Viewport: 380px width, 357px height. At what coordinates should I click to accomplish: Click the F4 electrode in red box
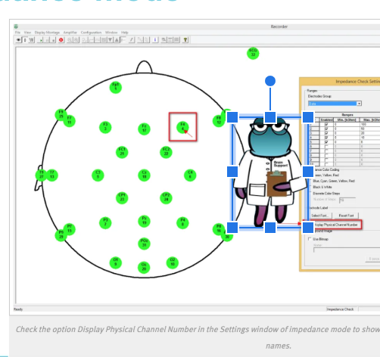click(x=182, y=127)
